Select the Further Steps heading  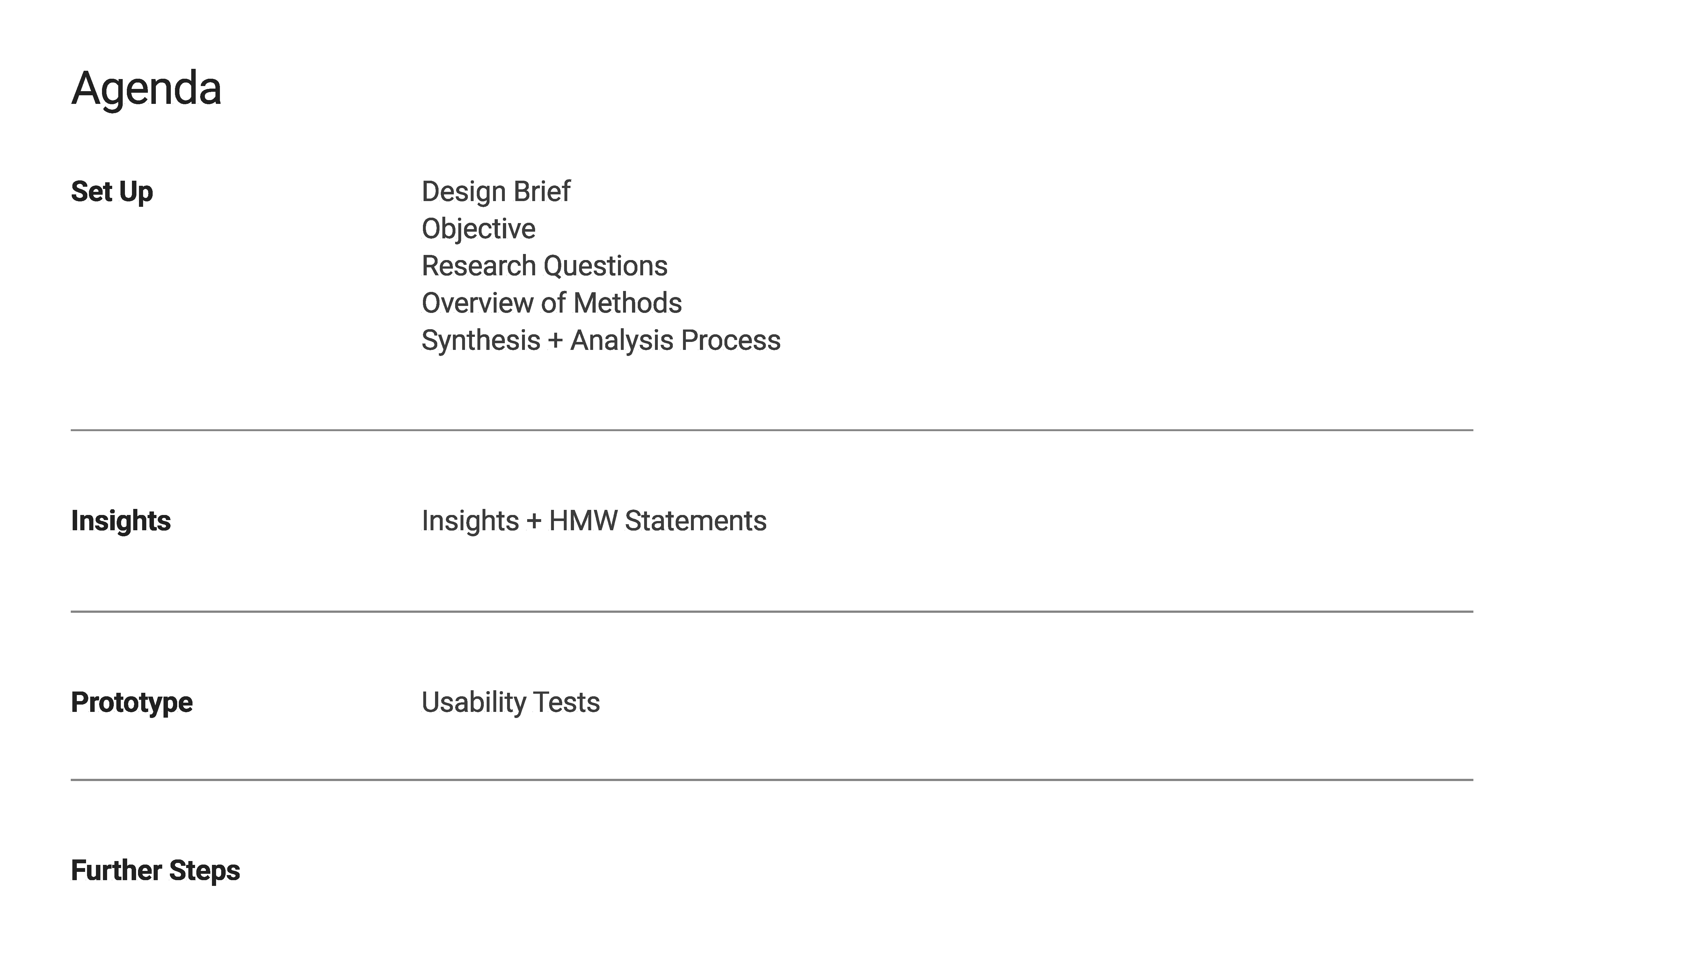155,870
